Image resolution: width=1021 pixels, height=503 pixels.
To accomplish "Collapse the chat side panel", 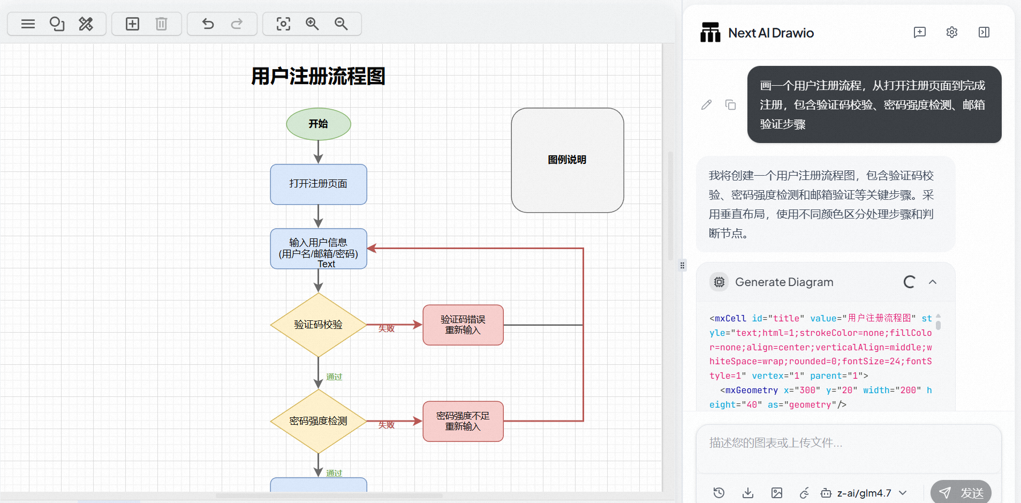I will [x=984, y=33].
